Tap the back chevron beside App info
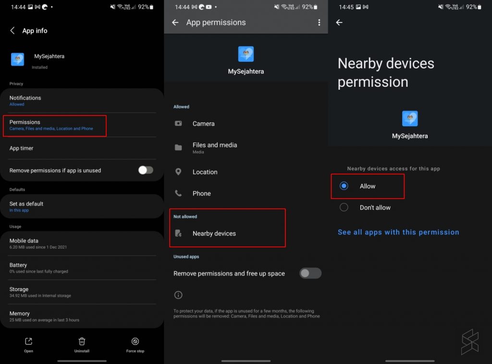Screen dimensions: 492x364 [x=12, y=30]
